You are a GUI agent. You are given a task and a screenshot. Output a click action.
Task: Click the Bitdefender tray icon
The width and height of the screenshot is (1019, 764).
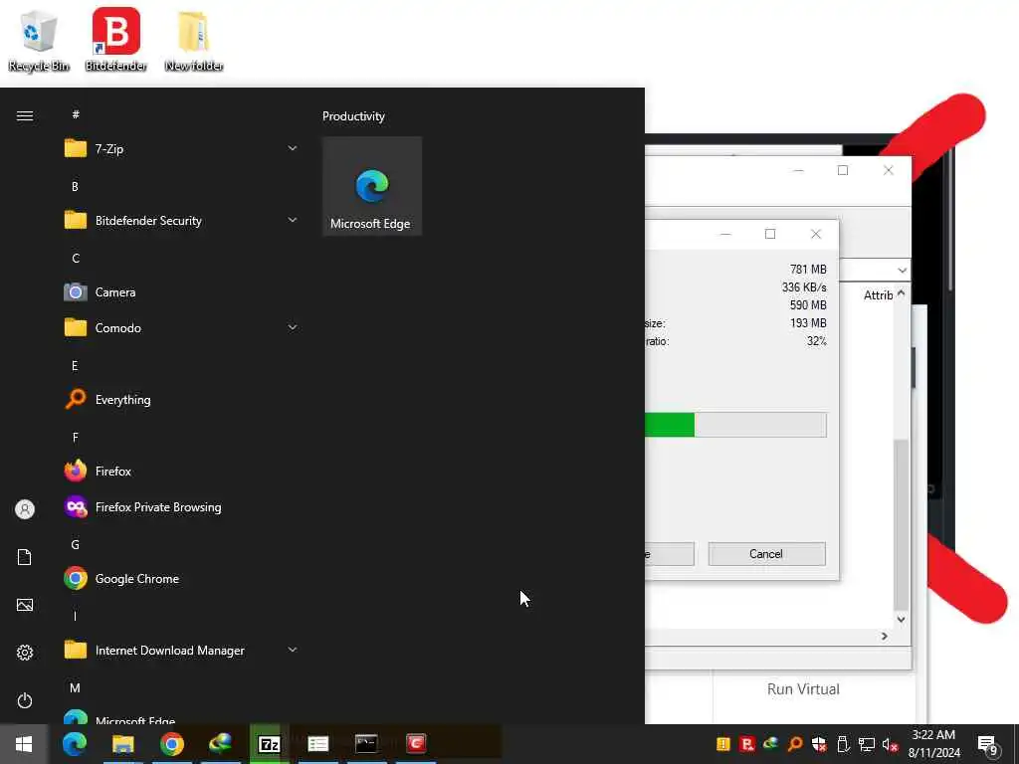tap(747, 744)
